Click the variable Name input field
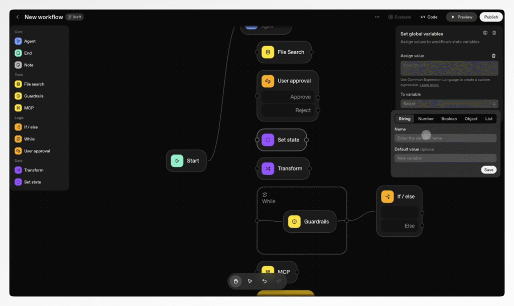The image size is (514, 306). (445, 138)
